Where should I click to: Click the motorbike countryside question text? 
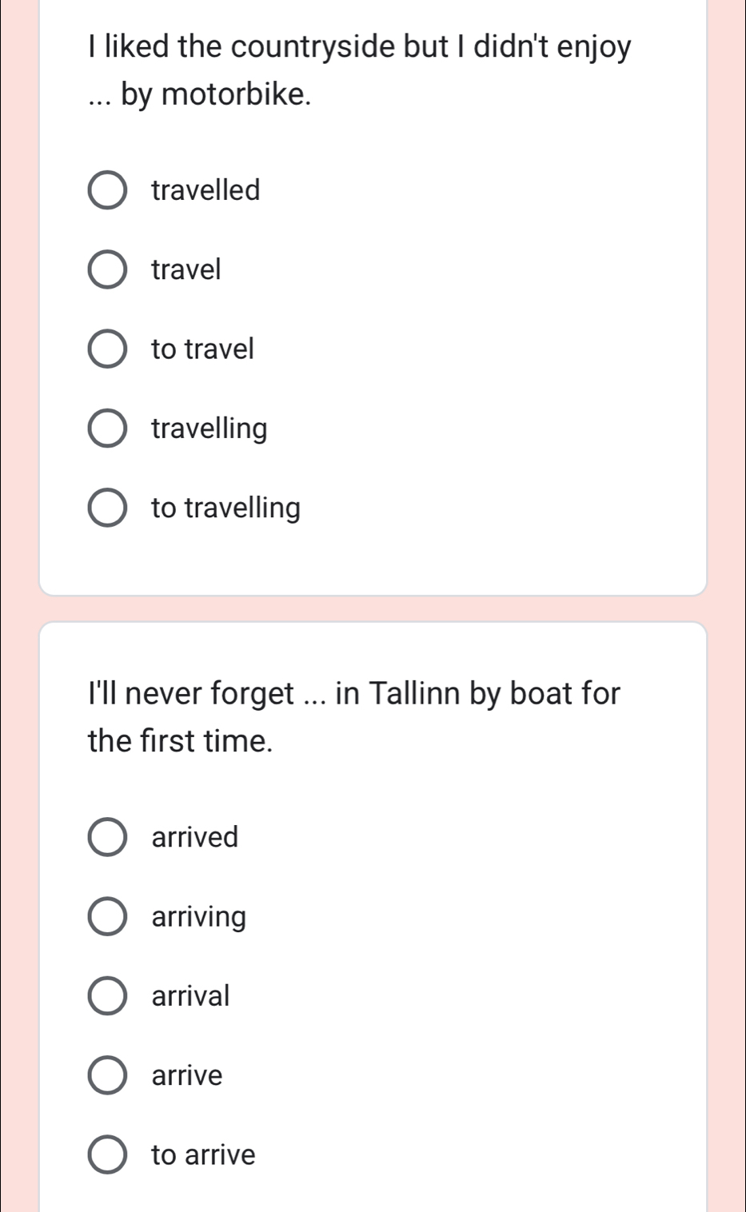point(360,70)
